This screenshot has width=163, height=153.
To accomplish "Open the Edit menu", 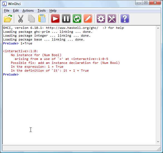I will [16, 11].
